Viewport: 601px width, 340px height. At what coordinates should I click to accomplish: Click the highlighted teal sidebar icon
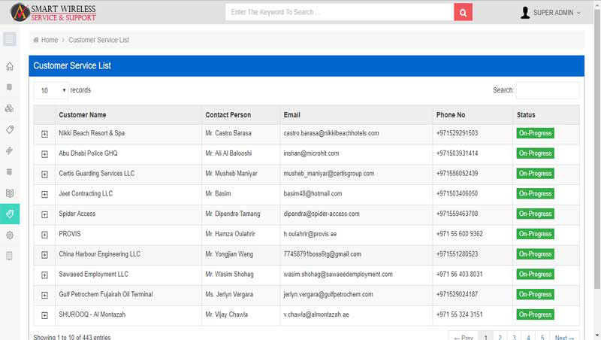pos(10,214)
